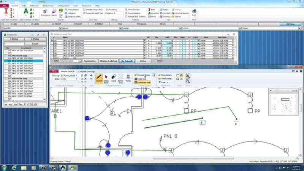Image resolution: width=304 pixels, height=171 pixels.
Task: Activate the Erase tool
Action: (114, 78)
